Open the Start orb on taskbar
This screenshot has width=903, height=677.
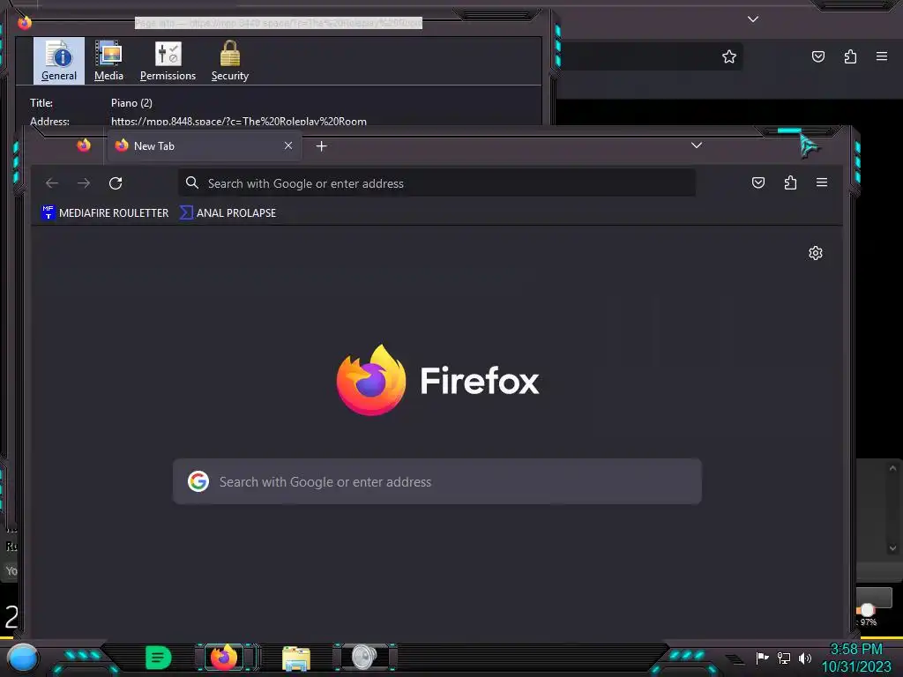point(23,658)
